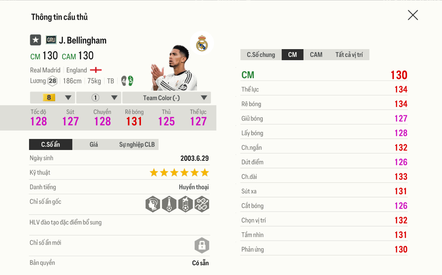Expand the Team Color dropdown

coord(167,98)
